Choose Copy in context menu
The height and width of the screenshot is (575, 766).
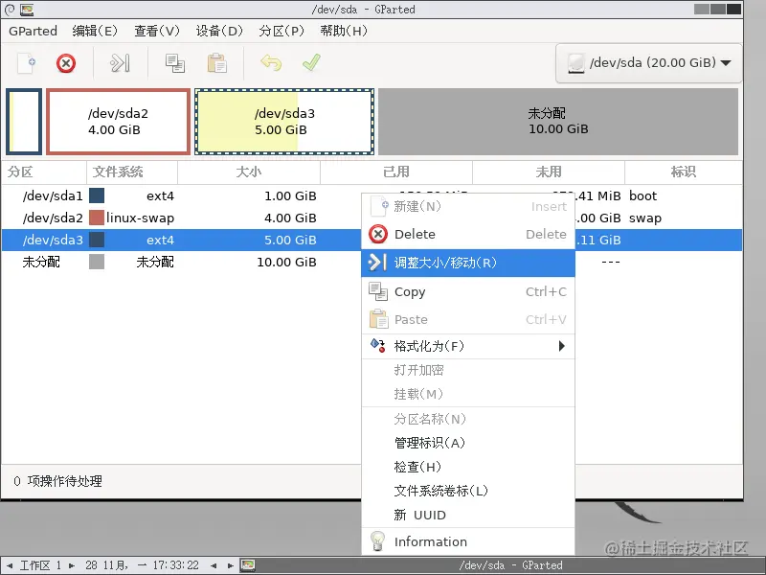tap(468, 292)
